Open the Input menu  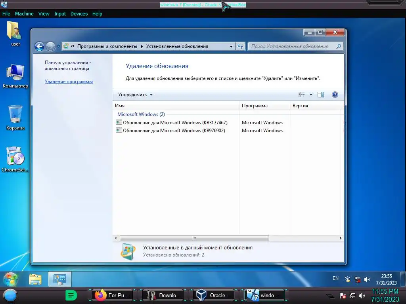60,14
